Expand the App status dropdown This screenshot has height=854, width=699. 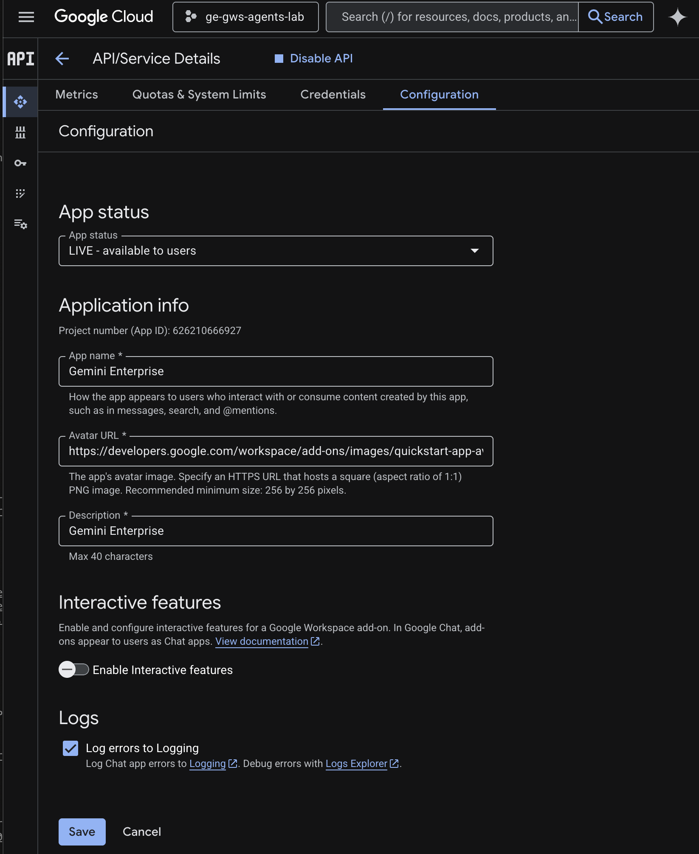click(x=276, y=251)
